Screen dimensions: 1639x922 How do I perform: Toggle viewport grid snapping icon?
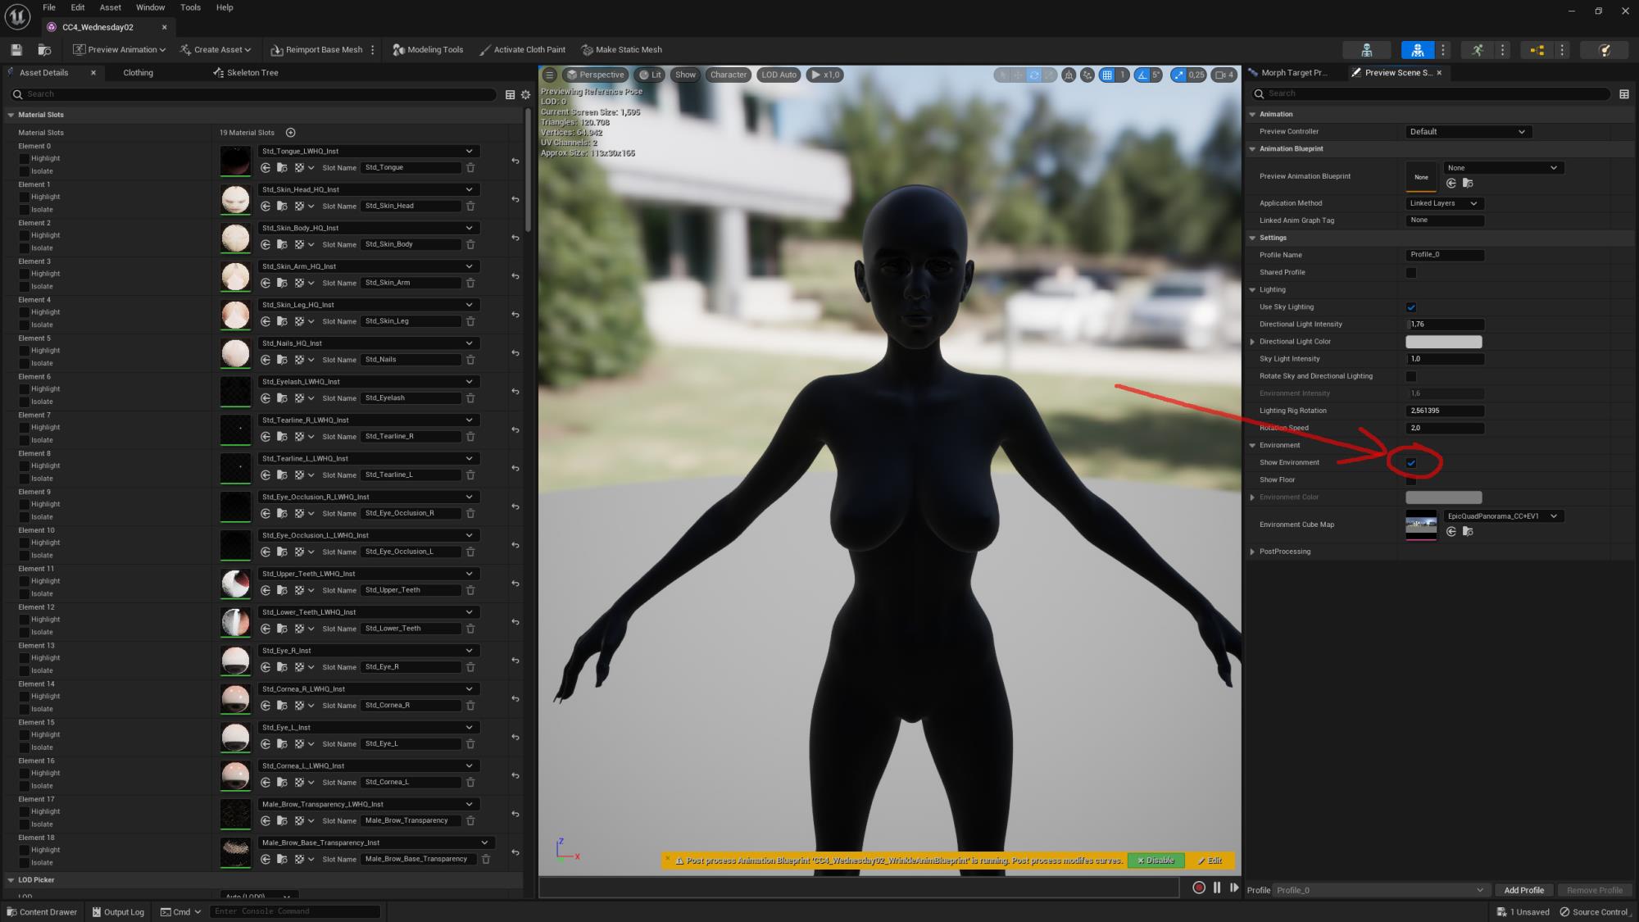[x=1107, y=75]
